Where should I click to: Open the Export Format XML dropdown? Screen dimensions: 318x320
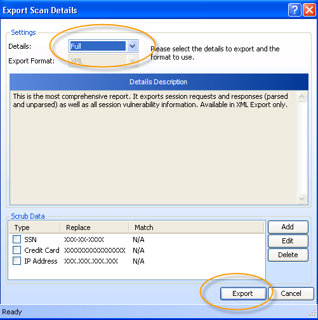(x=103, y=61)
